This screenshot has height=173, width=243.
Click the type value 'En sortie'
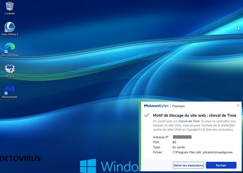(x=178, y=147)
